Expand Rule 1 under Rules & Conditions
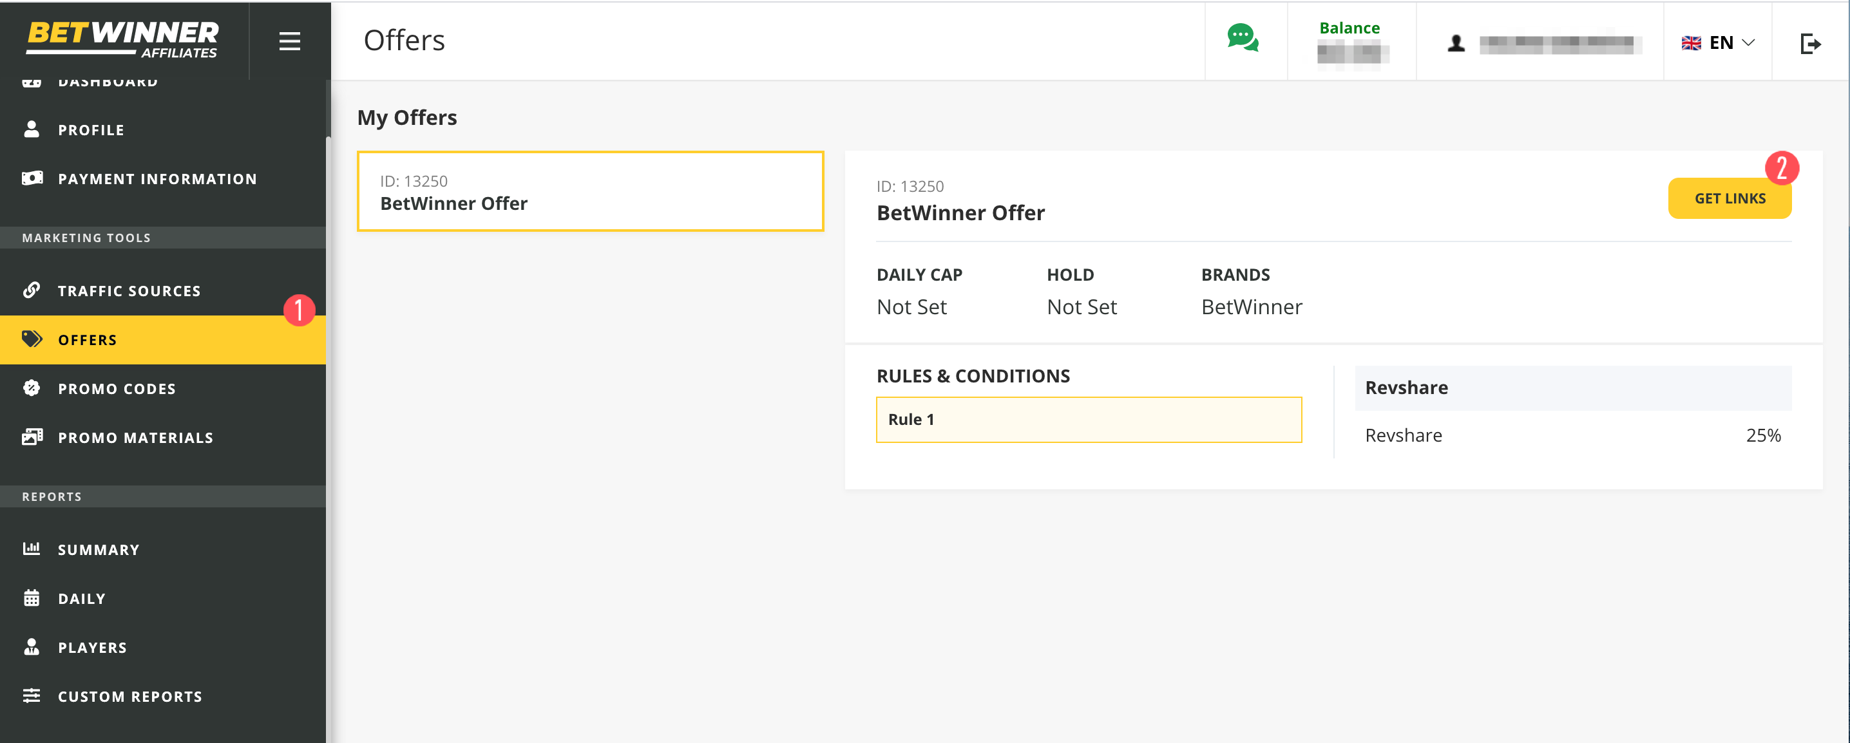The height and width of the screenshot is (743, 1850). pyautogui.click(x=1088, y=419)
